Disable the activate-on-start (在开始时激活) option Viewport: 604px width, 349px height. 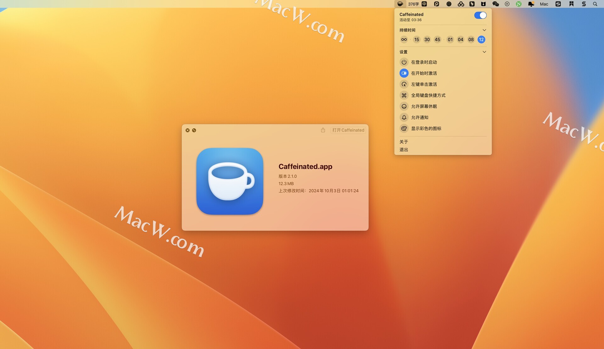pos(404,73)
